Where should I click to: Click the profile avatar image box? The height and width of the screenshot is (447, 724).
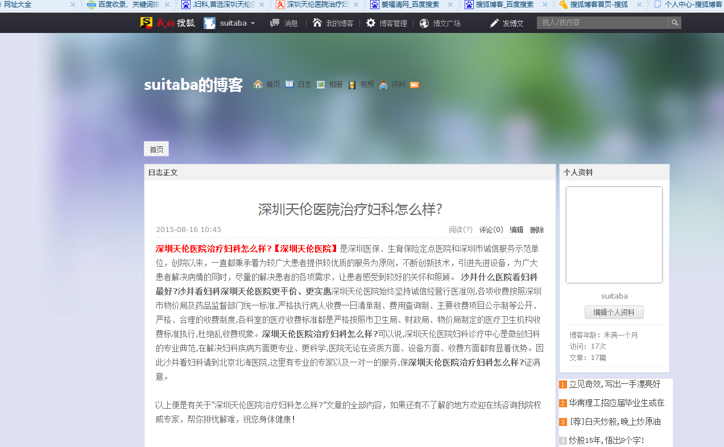click(x=614, y=234)
